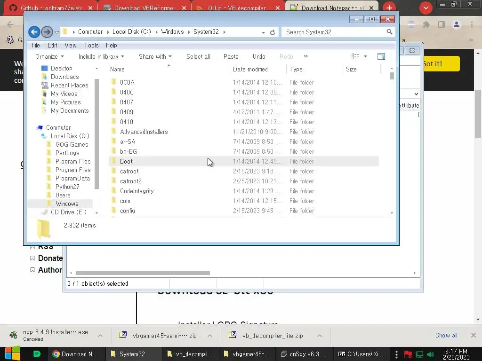This screenshot has width=482, height=361.
Task: Select the Boot folder
Action: (243, 161)
